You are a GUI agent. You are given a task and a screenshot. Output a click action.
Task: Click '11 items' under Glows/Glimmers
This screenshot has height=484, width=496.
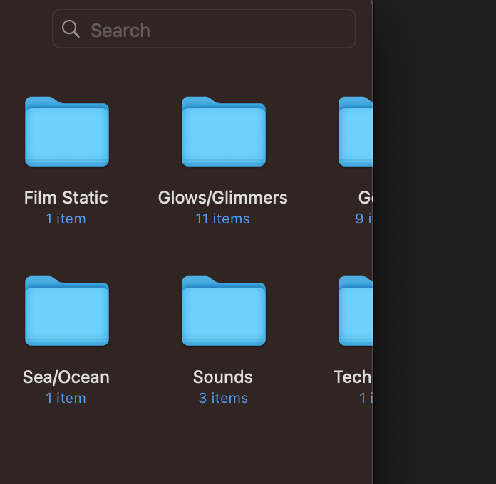click(x=222, y=219)
